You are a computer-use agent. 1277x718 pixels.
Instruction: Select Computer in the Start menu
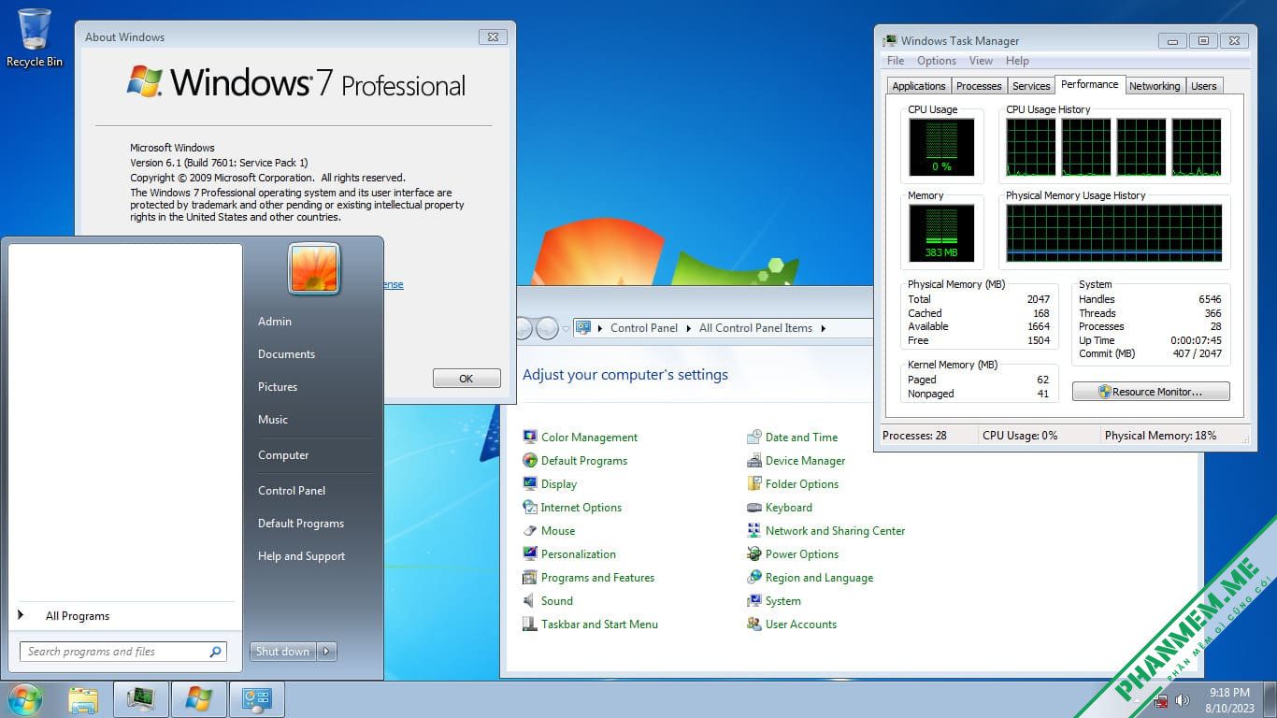(x=283, y=455)
